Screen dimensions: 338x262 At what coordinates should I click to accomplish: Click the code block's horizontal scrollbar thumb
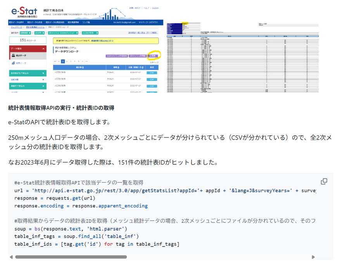coord(71,257)
